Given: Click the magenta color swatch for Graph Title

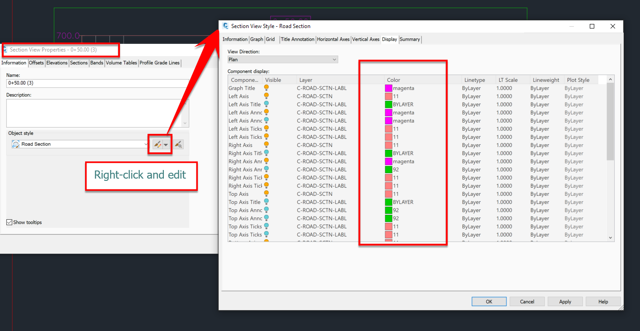Looking at the screenshot, I should [x=388, y=88].
